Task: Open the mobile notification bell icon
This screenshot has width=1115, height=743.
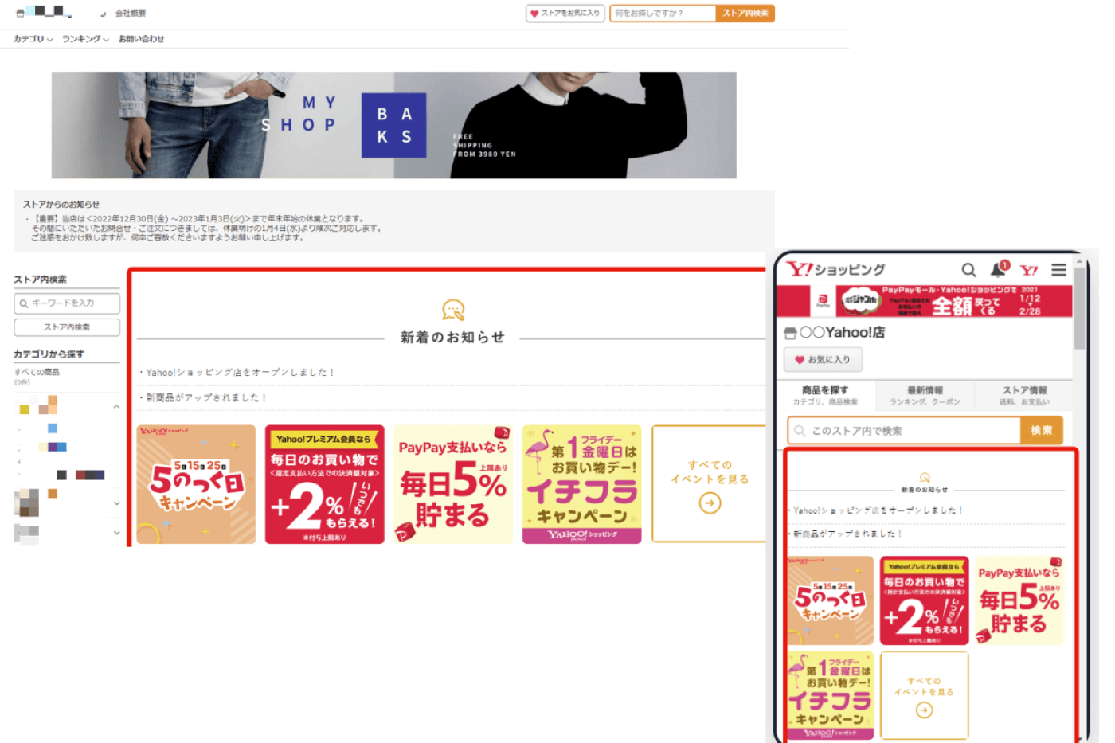Action: 999,269
